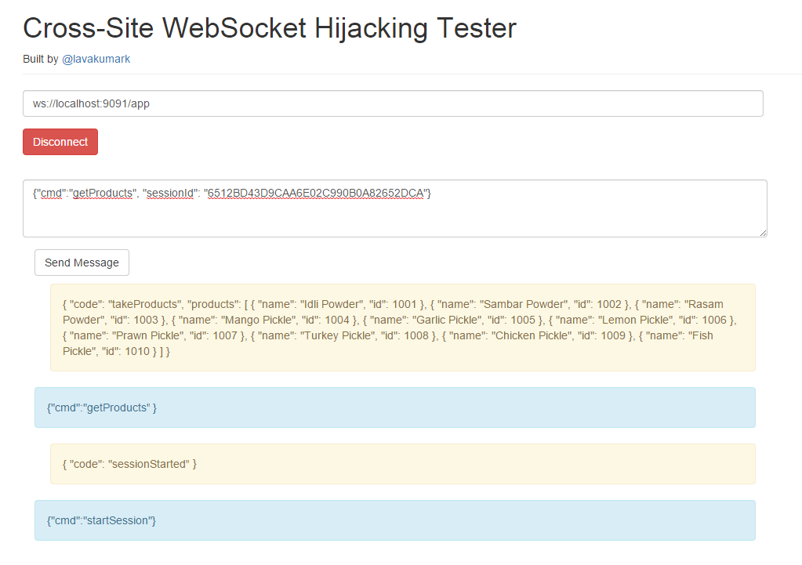Click the session ID value starting with 6512BD43

[315, 194]
